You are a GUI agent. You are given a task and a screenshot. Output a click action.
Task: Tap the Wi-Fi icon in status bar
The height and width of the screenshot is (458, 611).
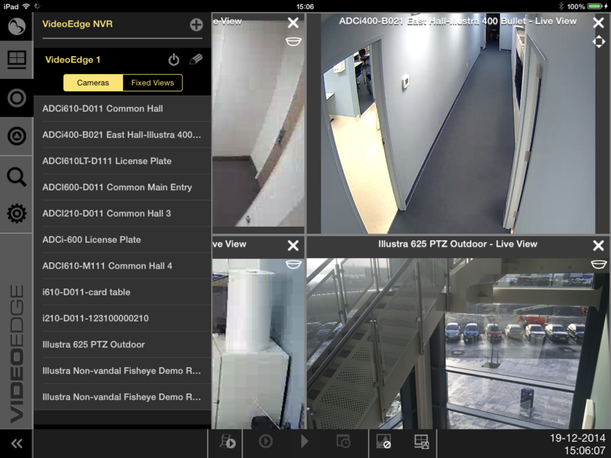26,6
